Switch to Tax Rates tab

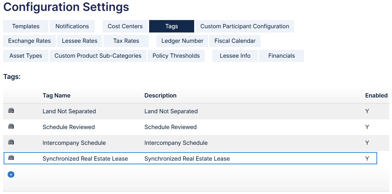[x=126, y=41]
